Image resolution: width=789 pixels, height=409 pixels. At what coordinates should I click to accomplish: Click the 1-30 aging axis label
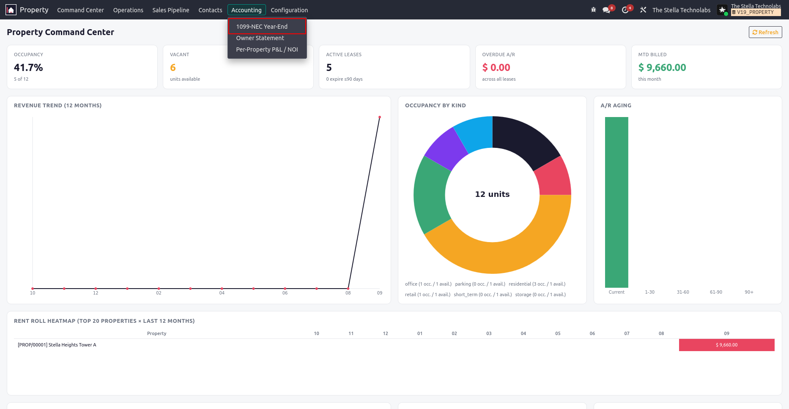[649, 292]
